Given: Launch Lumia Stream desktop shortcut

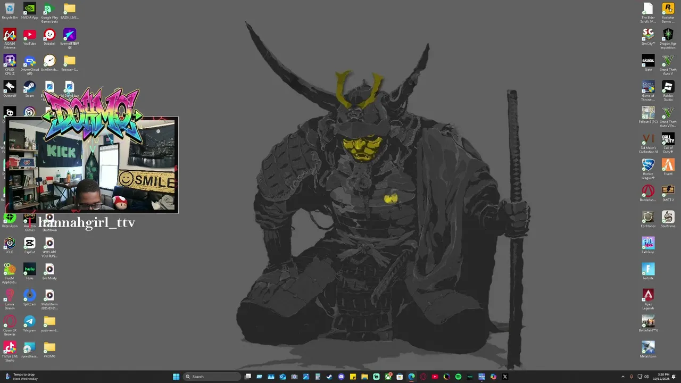Looking at the screenshot, I should click(x=10, y=299).
